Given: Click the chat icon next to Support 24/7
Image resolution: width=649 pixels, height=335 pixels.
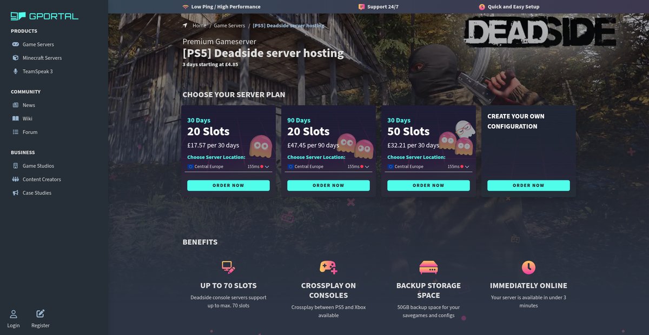Looking at the screenshot, I should pyautogui.click(x=361, y=7).
